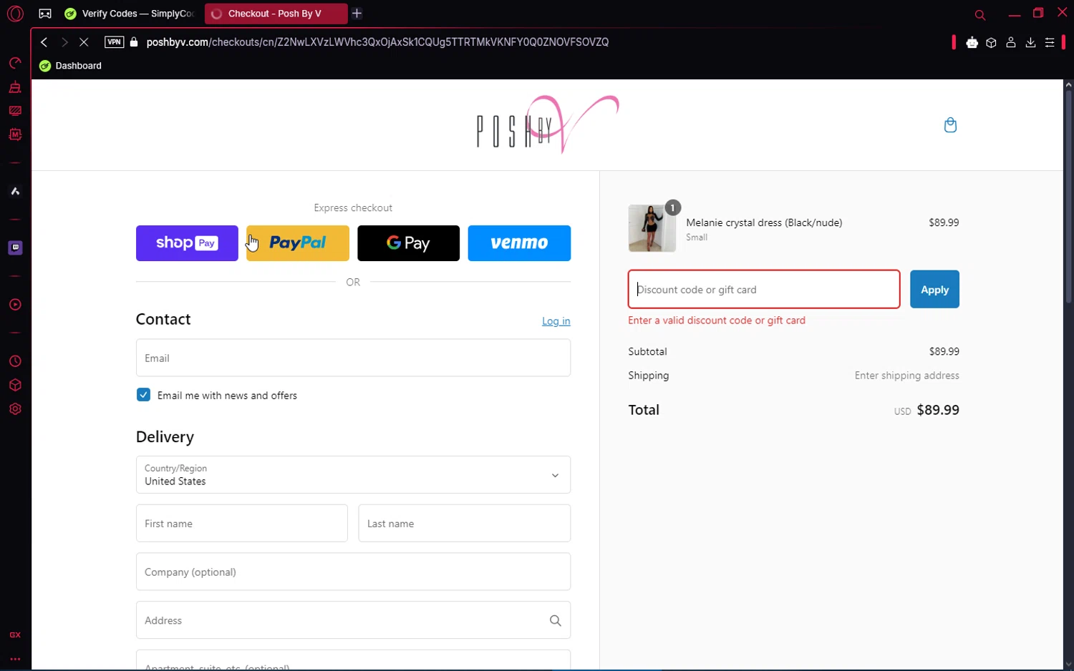This screenshot has width=1074, height=671.
Task: Open the GX Corner gamepad icon
Action: [45, 14]
